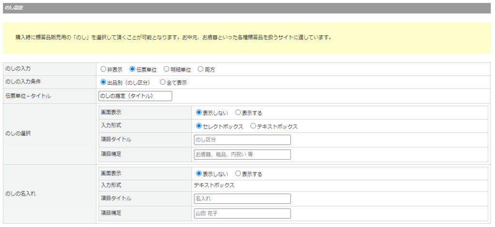Image resolution: width=495 pixels, height=227 pixels.
Task: Focus the 山田 花子 supplement field
Action: pos(242,213)
